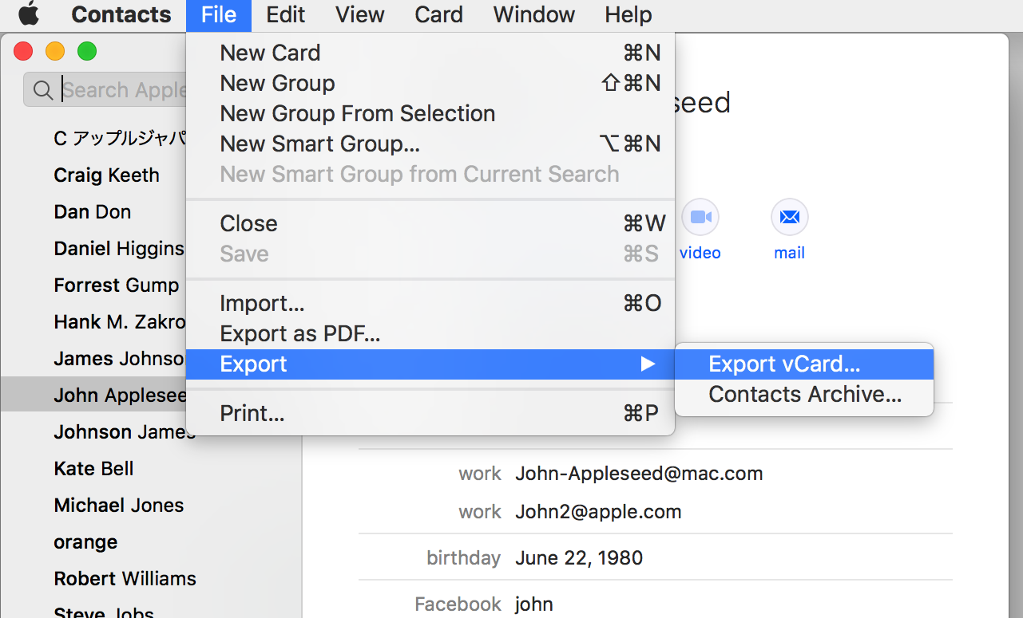Click the magnifier icon in search field
Image resolution: width=1023 pixels, height=618 pixels.
[x=43, y=90]
